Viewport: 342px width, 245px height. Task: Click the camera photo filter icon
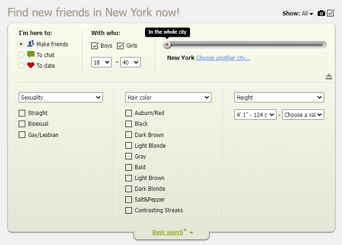click(321, 13)
